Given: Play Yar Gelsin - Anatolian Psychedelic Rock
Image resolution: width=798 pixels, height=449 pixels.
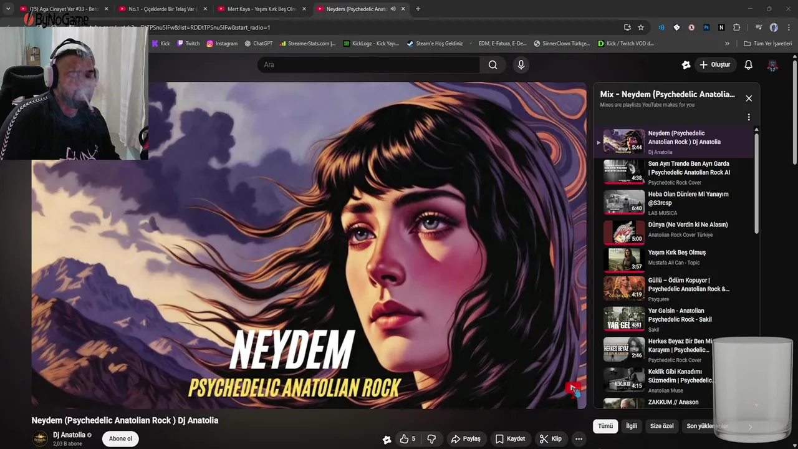Looking at the screenshot, I should (x=675, y=320).
